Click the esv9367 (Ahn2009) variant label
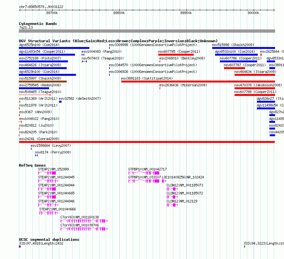The image size is (284, 259). point(35,112)
